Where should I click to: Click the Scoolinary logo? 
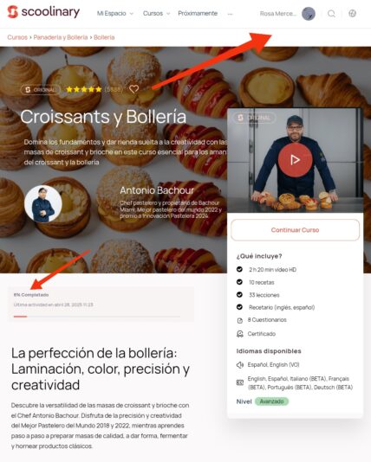click(43, 12)
